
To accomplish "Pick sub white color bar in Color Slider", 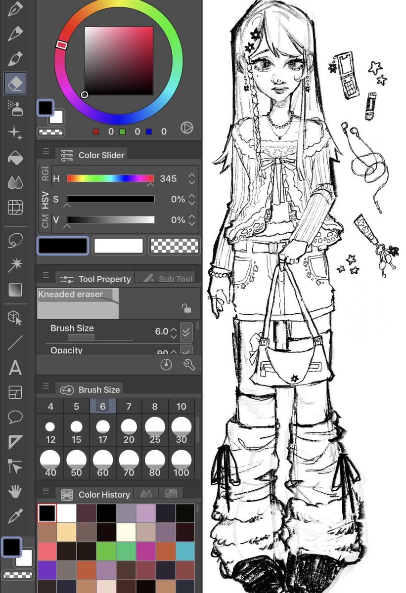I will [119, 246].
